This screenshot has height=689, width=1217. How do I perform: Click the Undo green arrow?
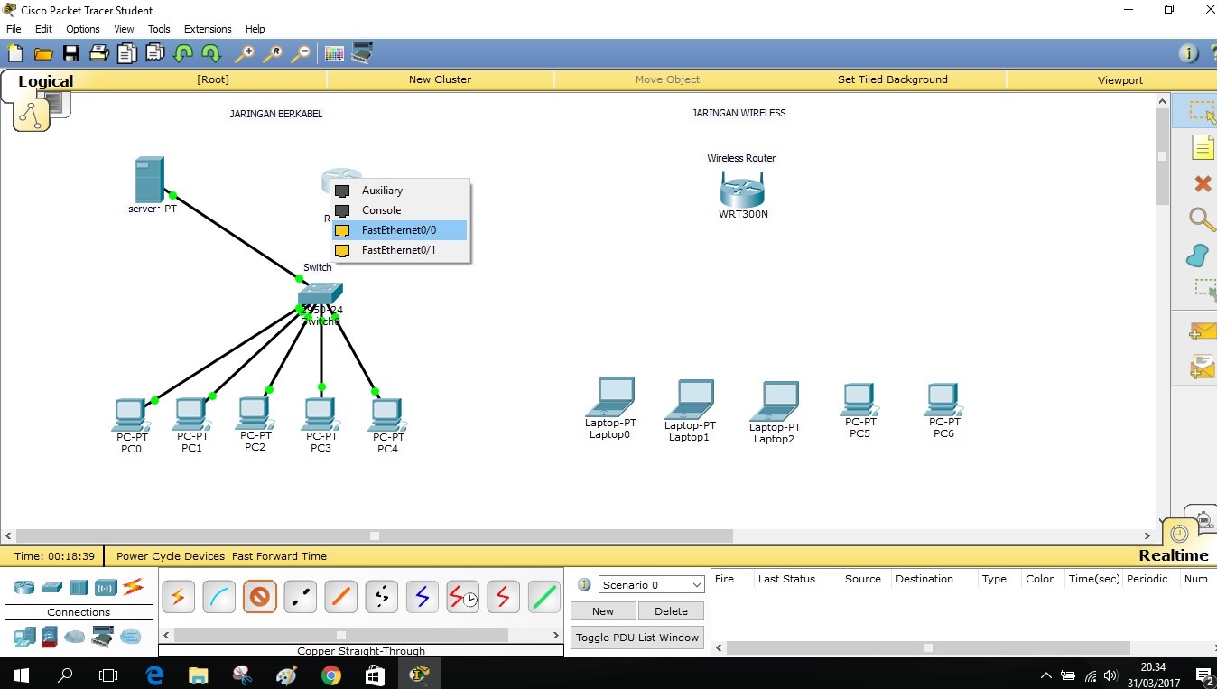click(x=183, y=53)
